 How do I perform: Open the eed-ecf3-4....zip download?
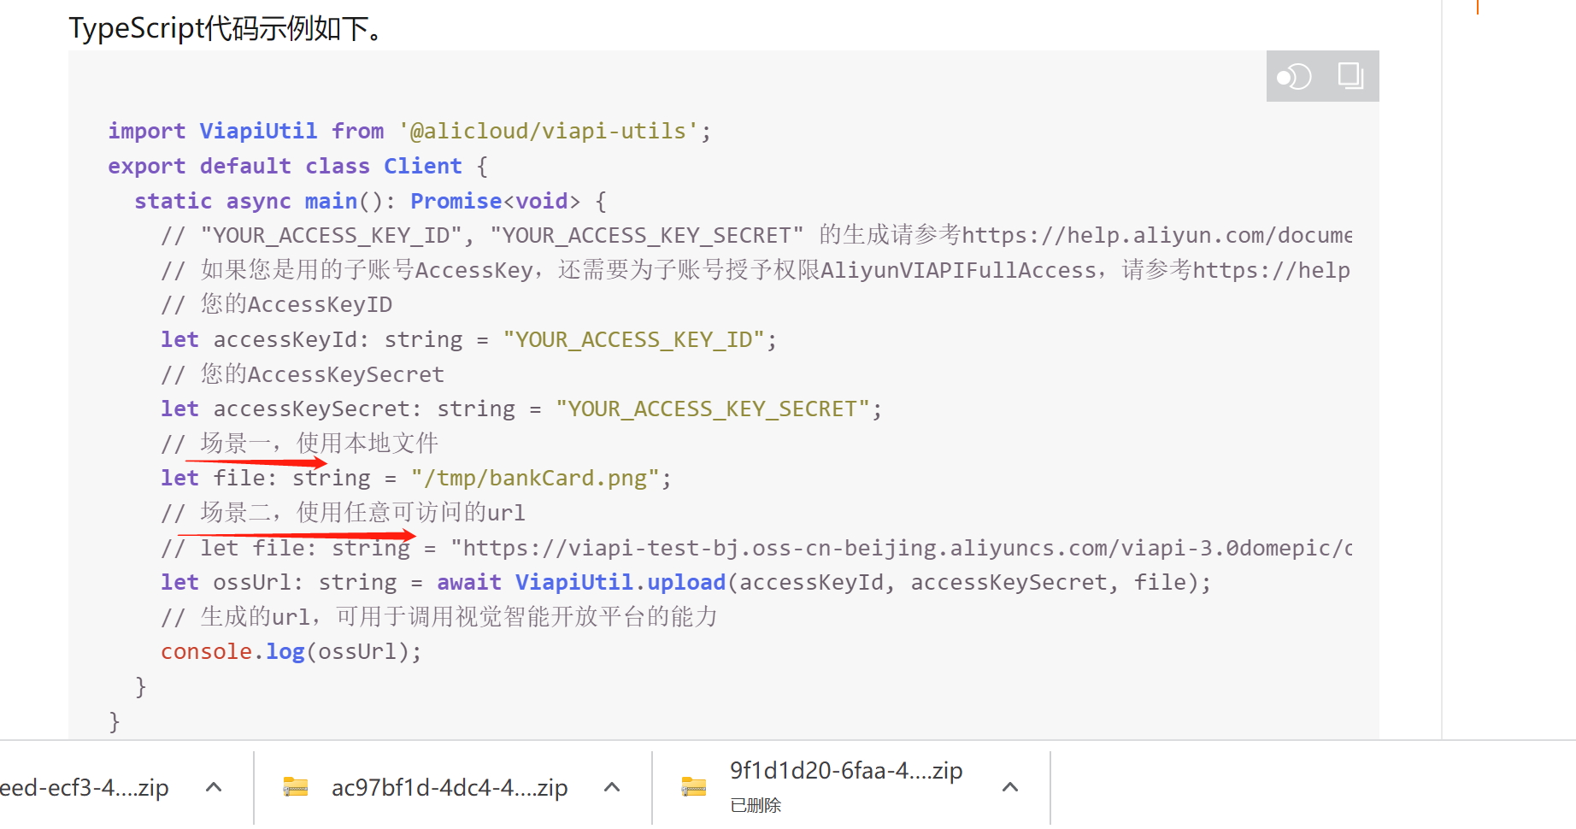click(x=84, y=787)
